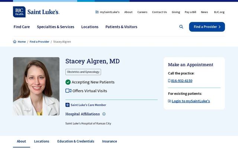Viewport: 238px width, 149px height.
Task: Click the Offers Virtual Visits text
Action: [x=90, y=91]
